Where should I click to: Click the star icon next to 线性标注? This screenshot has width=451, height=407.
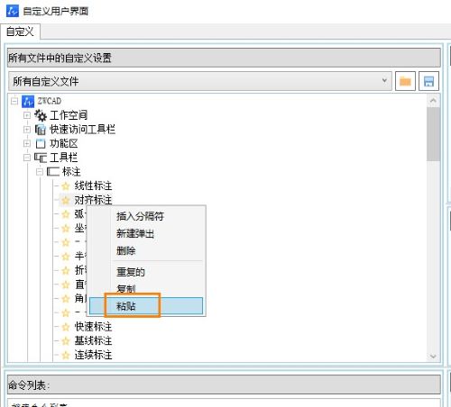coord(66,186)
